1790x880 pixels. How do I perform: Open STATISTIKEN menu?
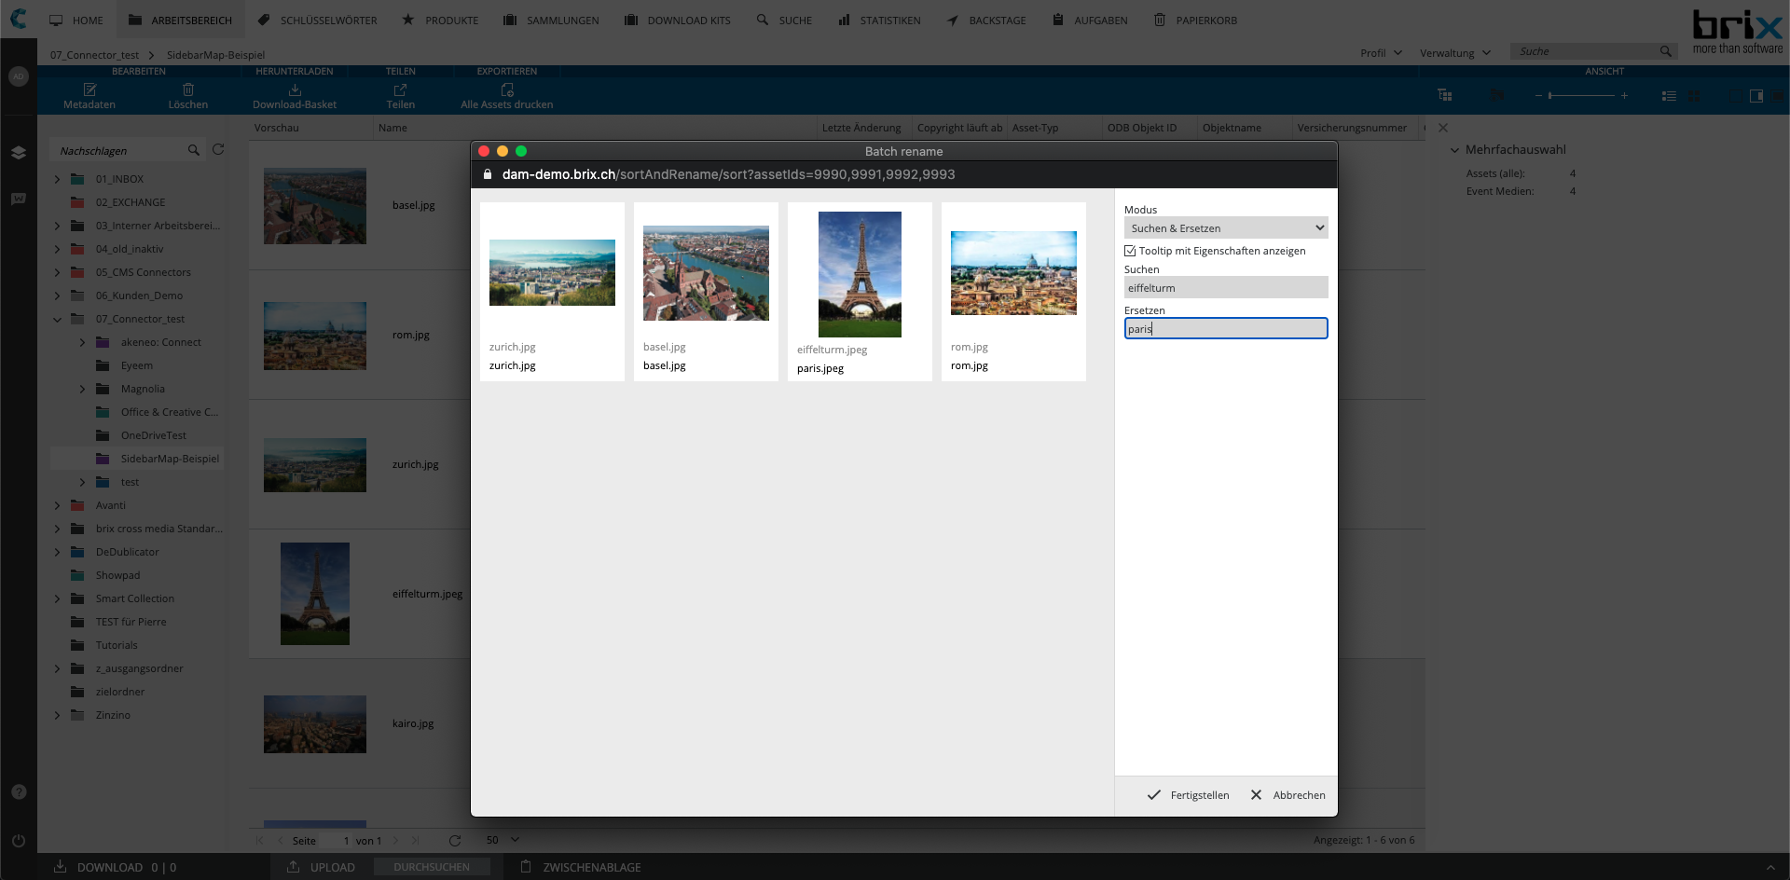879,20
